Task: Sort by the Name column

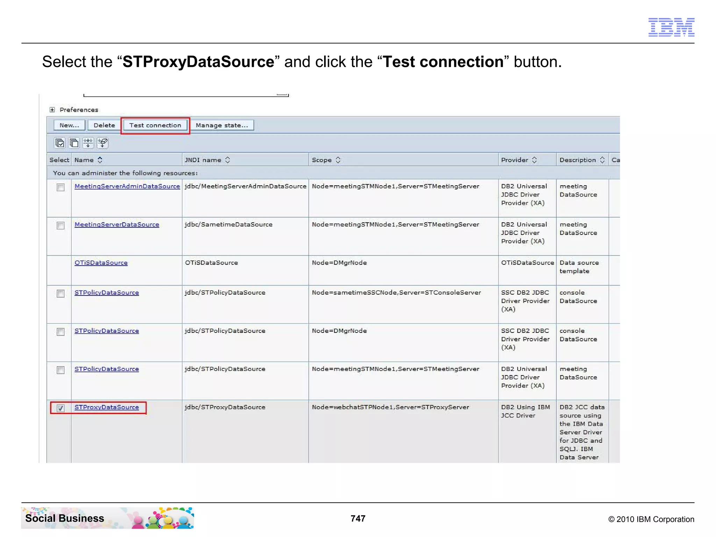Action: tap(100, 160)
